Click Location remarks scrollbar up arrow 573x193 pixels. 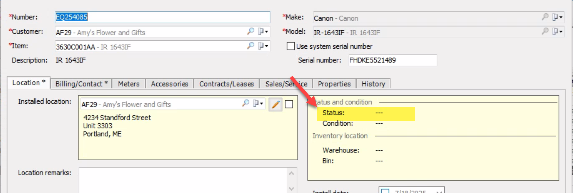(x=291, y=174)
